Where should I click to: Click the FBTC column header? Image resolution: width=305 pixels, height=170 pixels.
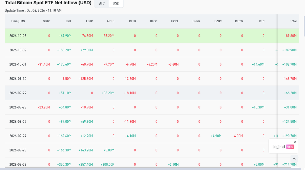(89, 21)
